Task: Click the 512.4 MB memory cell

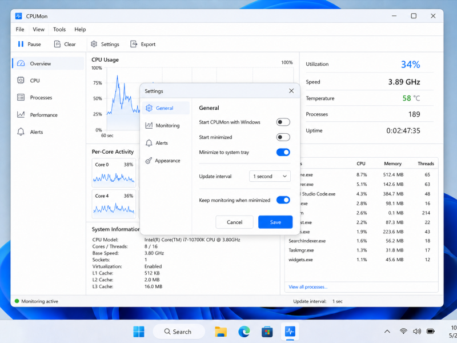Action: pos(393,175)
